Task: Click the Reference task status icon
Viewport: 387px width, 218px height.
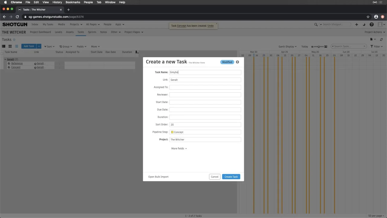Action: click(9, 64)
